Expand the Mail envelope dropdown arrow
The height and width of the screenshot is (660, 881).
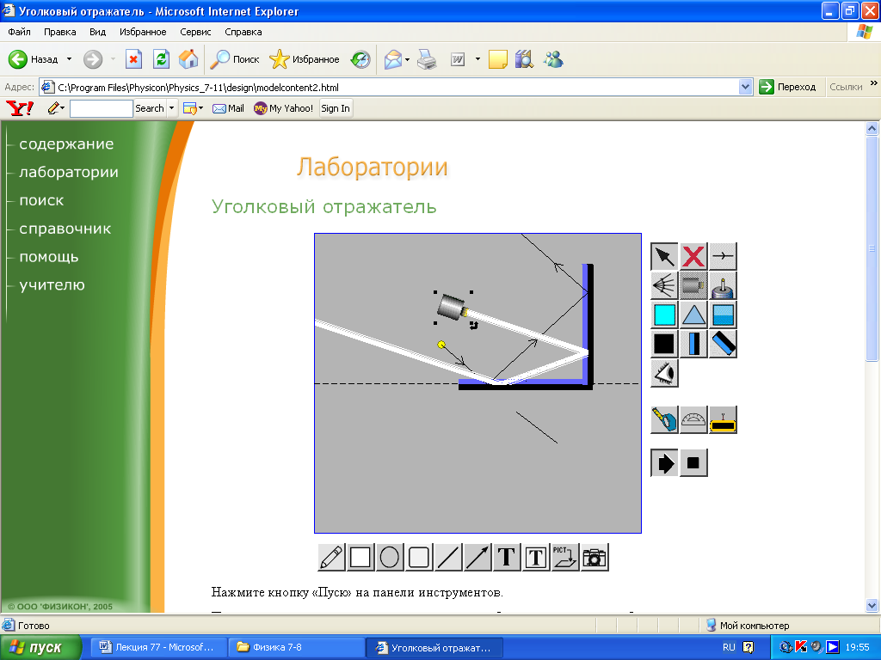407,59
